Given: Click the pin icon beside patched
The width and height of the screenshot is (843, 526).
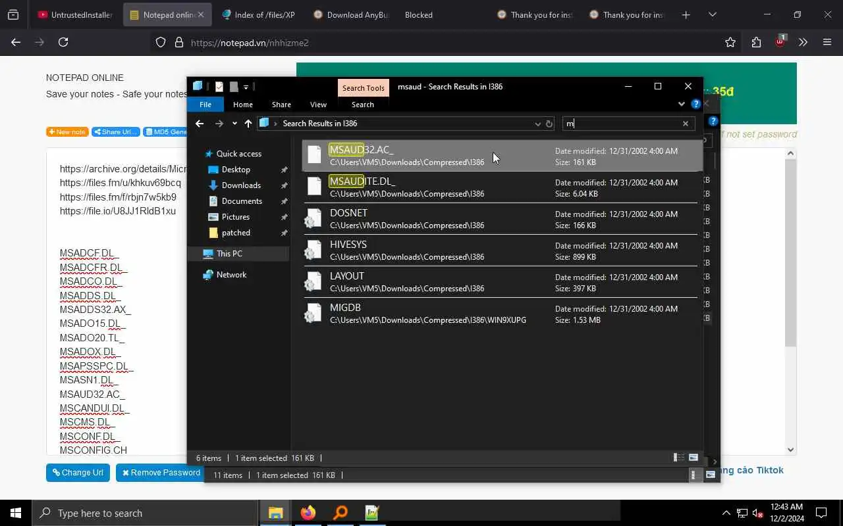Looking at the screenshot, I should (x=284, y=233).
